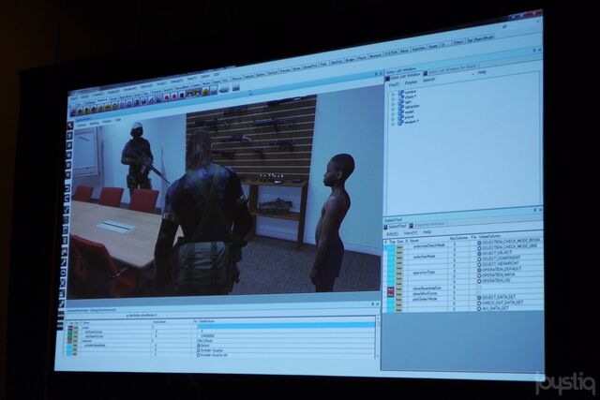Expand the chara tree node
The width and height of the screenshot is (600, 400).
(393, 99)
